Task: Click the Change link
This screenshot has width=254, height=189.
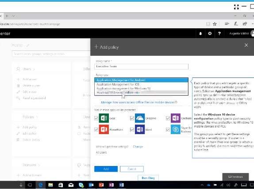Action: tap(138, 147)
